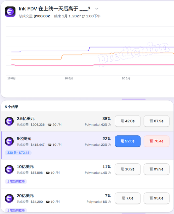Click the 22% probability value
This screenshot has height=214, width=174.
click(106, 139)
